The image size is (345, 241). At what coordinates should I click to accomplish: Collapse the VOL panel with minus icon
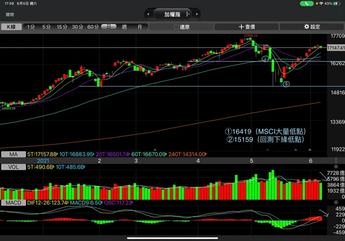coord(336,166)
